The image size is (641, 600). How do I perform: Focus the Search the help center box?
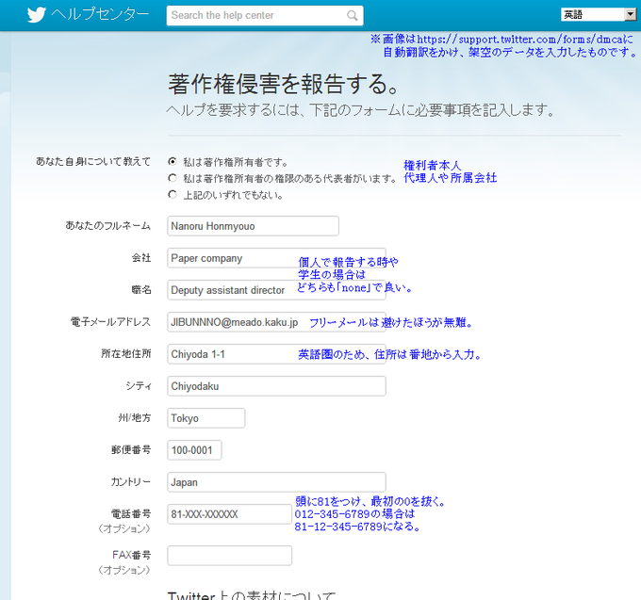coord(265,15)
